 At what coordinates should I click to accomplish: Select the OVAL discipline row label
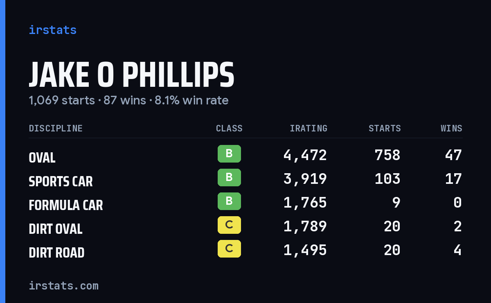42,158
